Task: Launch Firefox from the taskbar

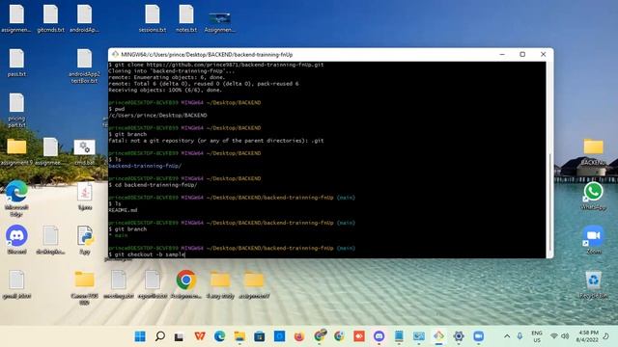Action: point(299,336)
